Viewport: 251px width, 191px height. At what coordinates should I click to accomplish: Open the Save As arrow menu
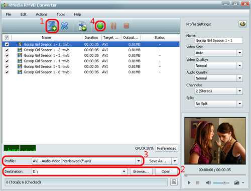[x=175, y=161]
